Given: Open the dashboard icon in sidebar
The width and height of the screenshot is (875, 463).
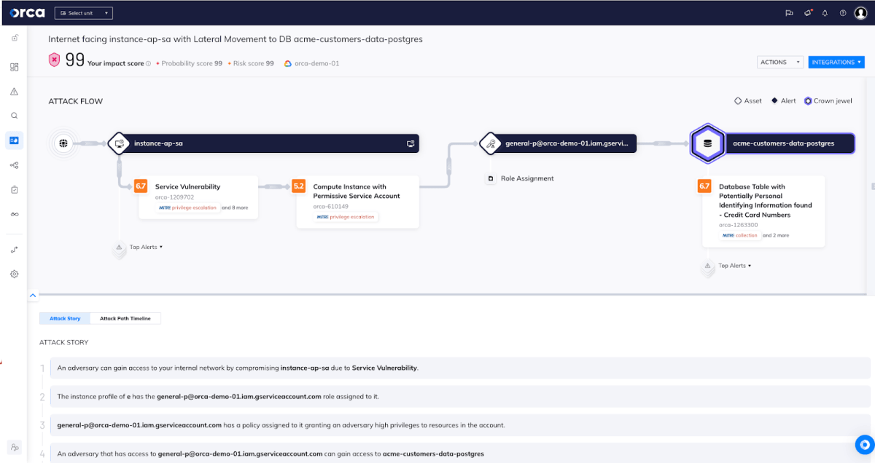Looking at the screenshot, I should 14,67.
